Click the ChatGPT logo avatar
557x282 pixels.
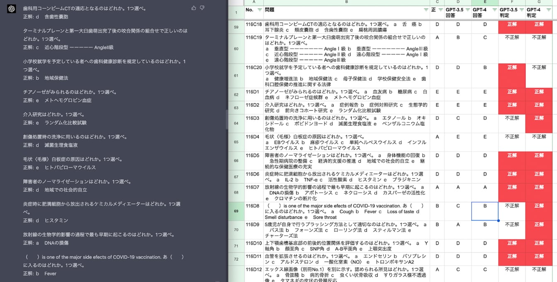point(11,9)
